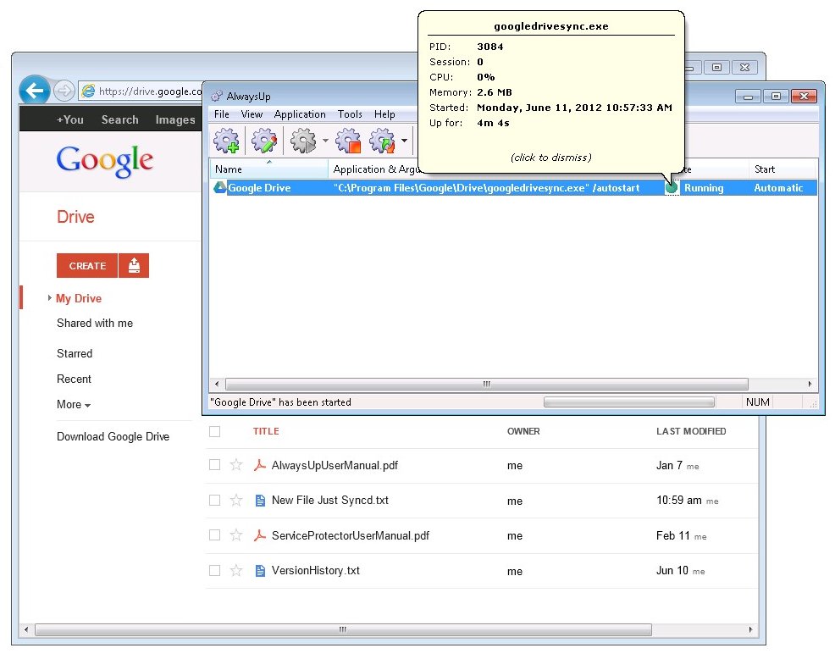The image size is (835, 659).
Task: Open Shared with me in Drive
Action: tap(95, 323)
